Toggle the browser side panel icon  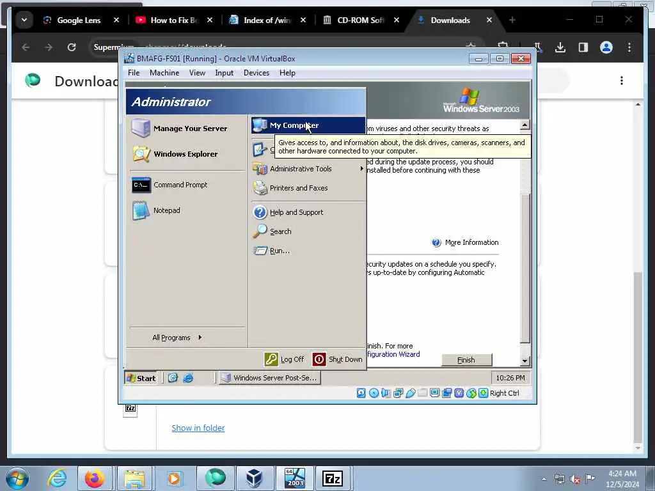tap(583, 47)
